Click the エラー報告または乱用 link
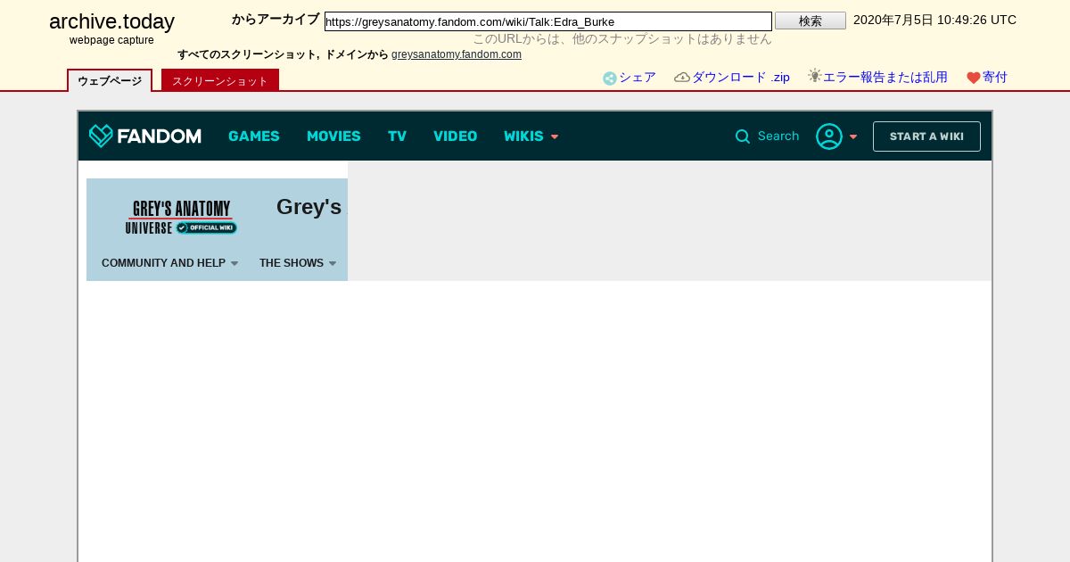The image size is (1070, 562). [885, 78]
